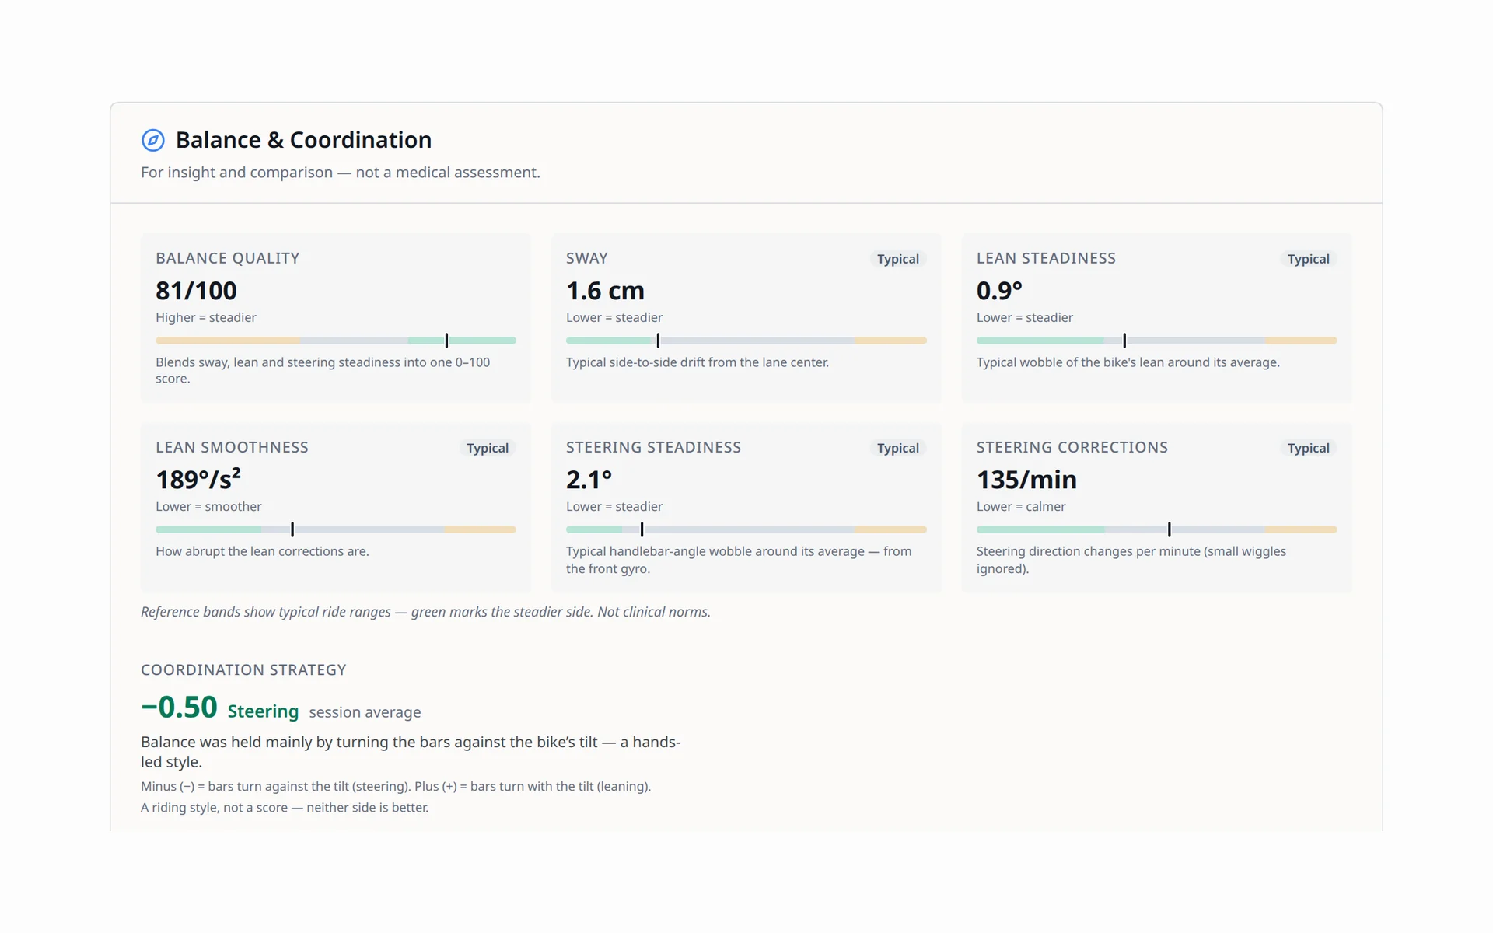
Task: Click the Typical badge on the Sway card
Action: tap(897, 259)
